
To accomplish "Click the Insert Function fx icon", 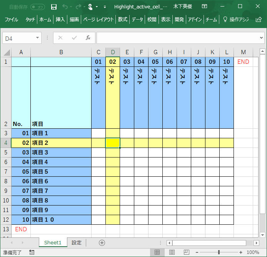I will pyautogui.click(x=88, y=38).
